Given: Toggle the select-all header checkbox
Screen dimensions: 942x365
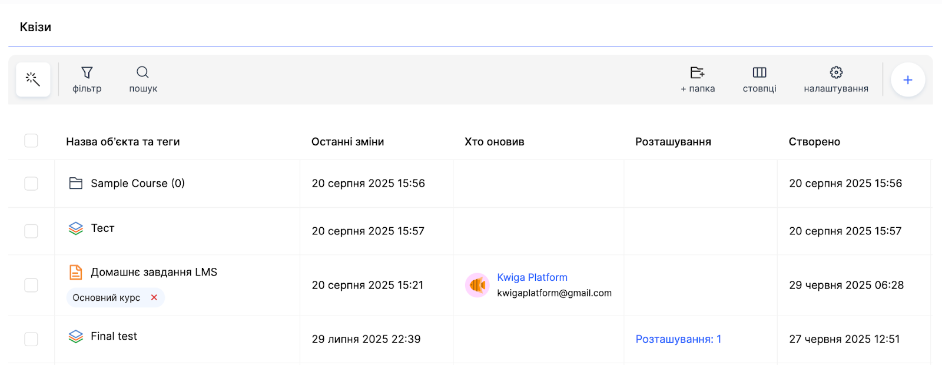Looking at the screenshot, I should click(31, 141).
